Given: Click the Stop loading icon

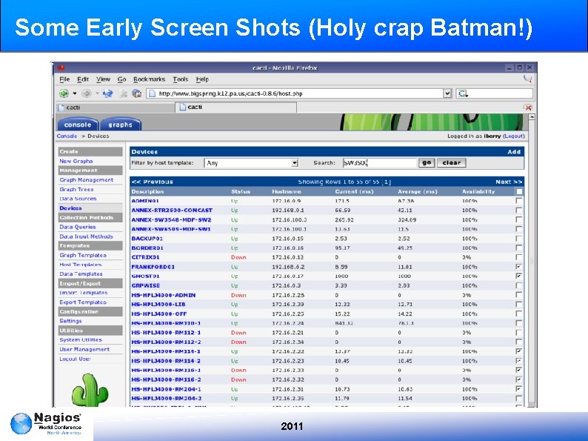Looking at the screenshot, I should coord(123,93).
